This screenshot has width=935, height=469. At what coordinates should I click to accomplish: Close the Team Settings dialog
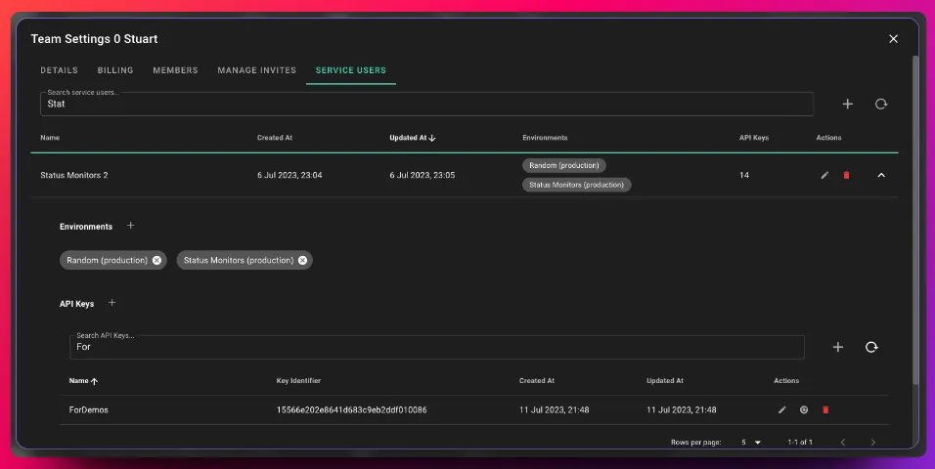(892, 39)
